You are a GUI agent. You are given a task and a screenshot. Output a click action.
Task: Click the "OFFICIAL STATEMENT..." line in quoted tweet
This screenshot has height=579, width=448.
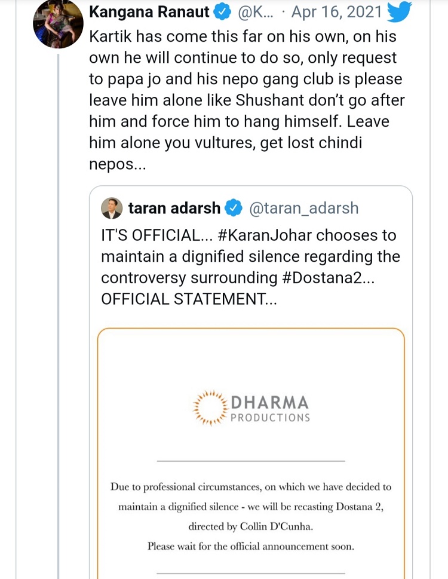(x=189, y=299)
